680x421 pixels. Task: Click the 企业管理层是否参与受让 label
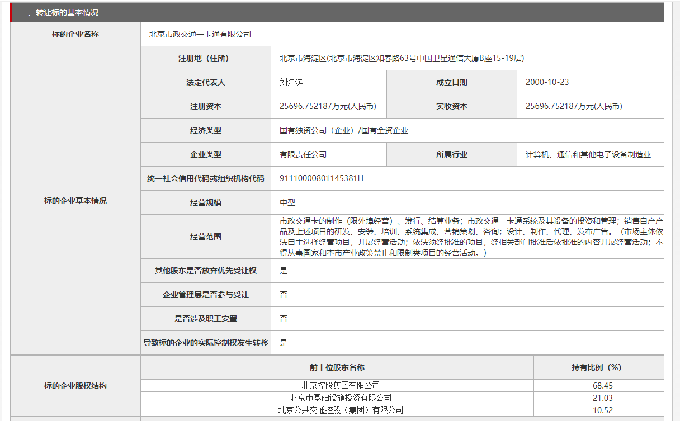click(206, 295)
